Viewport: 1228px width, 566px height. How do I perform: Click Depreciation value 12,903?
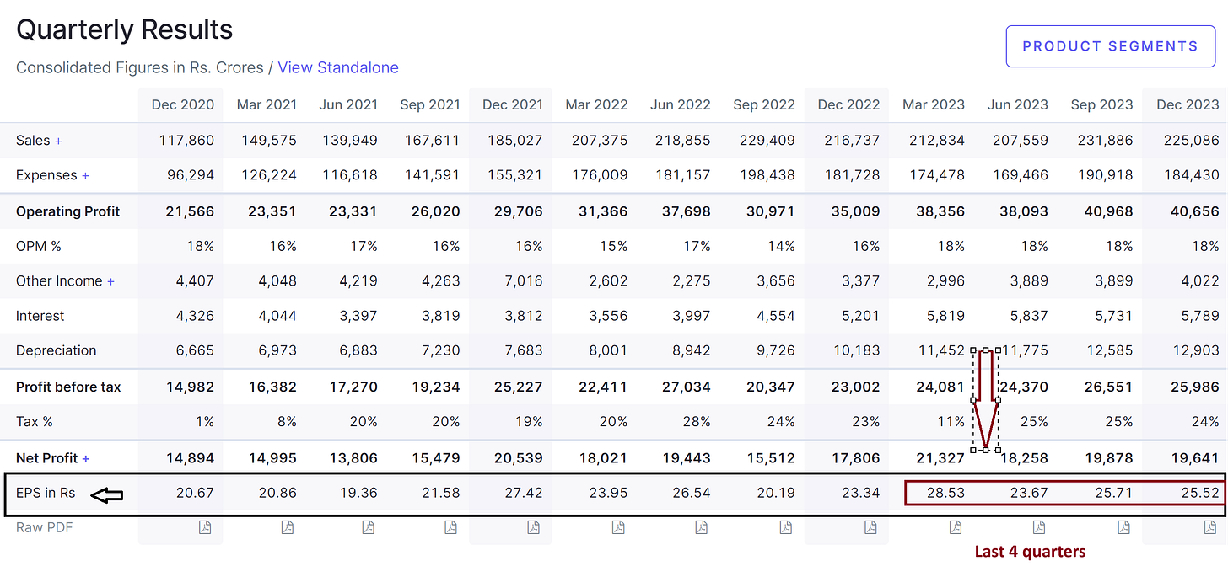tap(1195, 350)
